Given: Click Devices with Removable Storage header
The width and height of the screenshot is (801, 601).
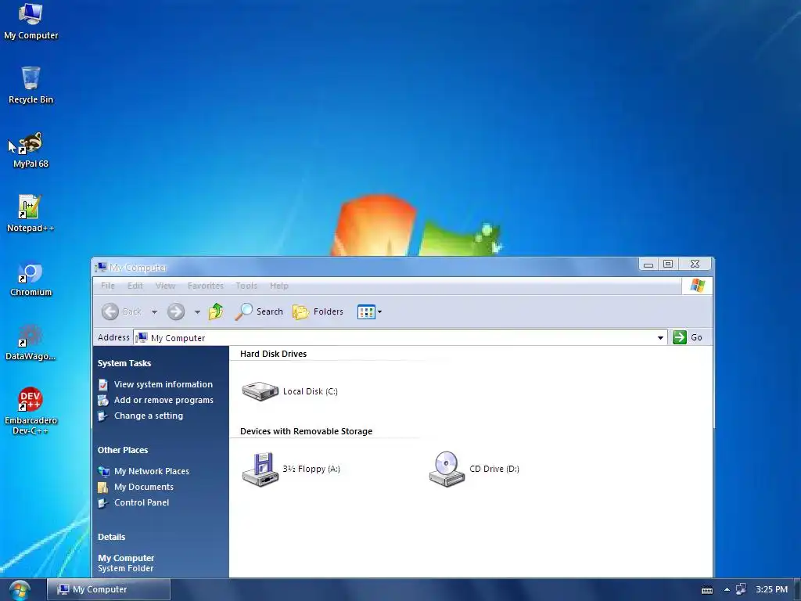Looking at the screenshot, I should 306,431.
